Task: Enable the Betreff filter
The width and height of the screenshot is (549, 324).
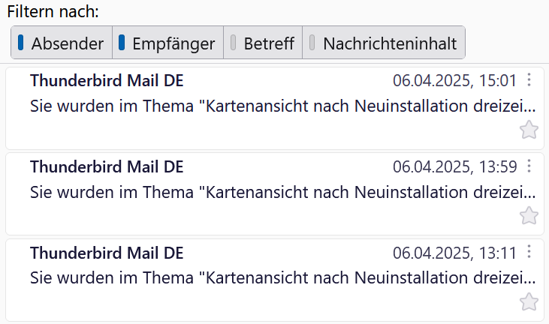Action: 263,43
